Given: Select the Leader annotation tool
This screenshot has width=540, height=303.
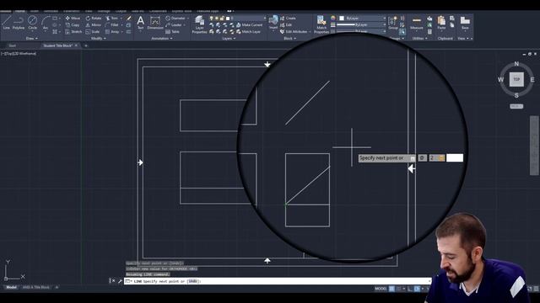Looking at the screenshot, I should [174, 25].
